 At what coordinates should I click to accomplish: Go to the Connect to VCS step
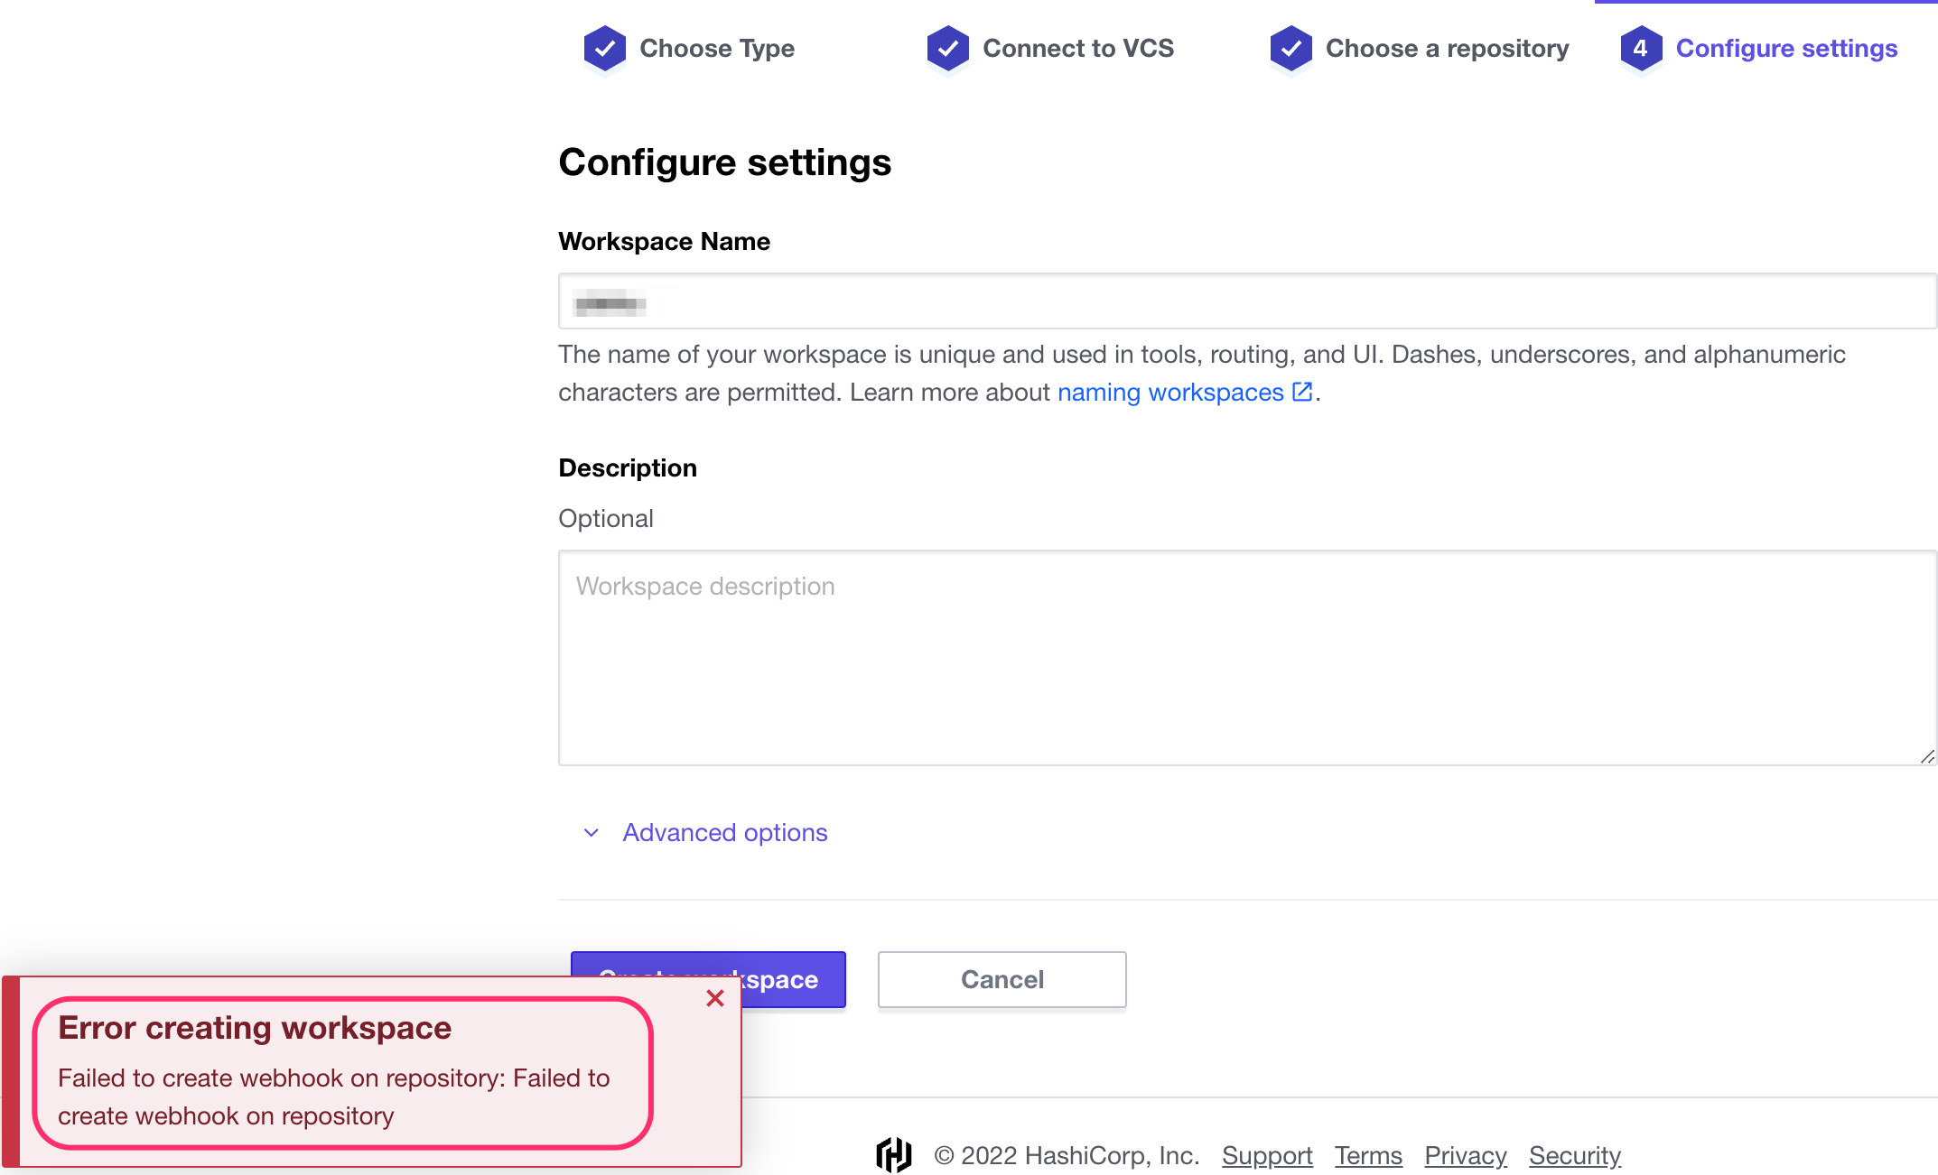click(x=1078, y=49)
